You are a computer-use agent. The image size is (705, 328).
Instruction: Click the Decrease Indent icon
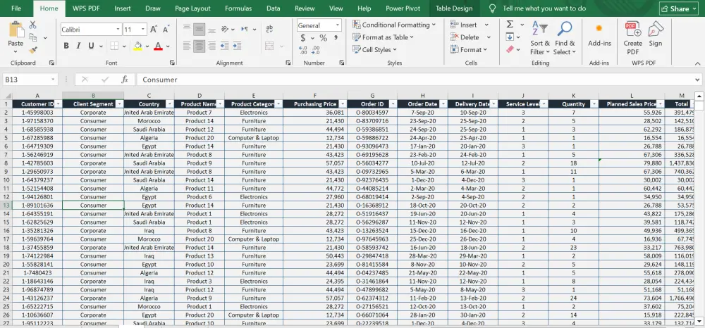tap(224, 46)
